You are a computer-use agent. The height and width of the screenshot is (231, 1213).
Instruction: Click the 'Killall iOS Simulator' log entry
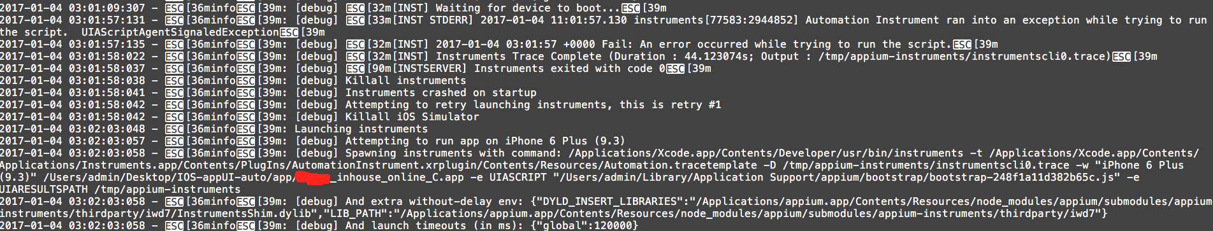coord(412,117)
